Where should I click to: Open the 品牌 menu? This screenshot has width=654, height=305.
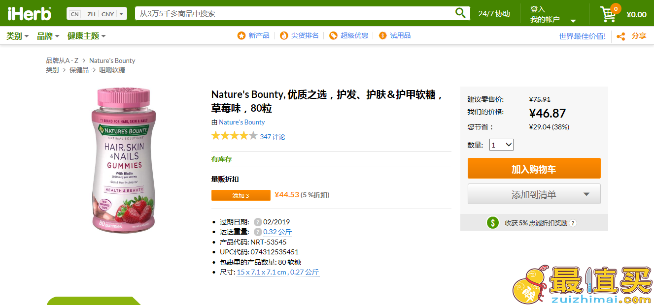48,36
